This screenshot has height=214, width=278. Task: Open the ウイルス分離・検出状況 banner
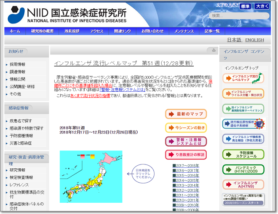tap(243, 94)
